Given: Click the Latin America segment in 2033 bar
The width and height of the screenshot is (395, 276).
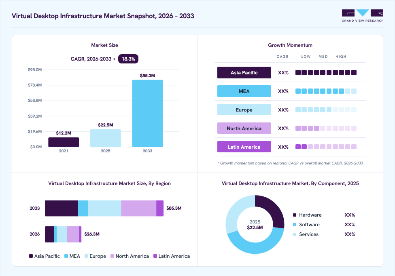Looking at the screenshot, I should 160,209.
